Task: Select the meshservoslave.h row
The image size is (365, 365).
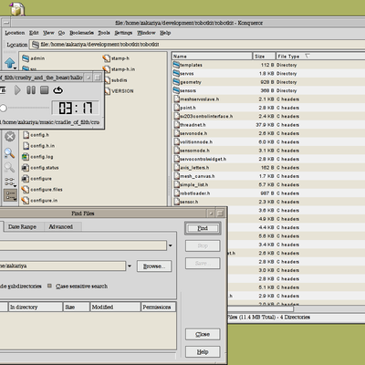Action: pos(267,99)
